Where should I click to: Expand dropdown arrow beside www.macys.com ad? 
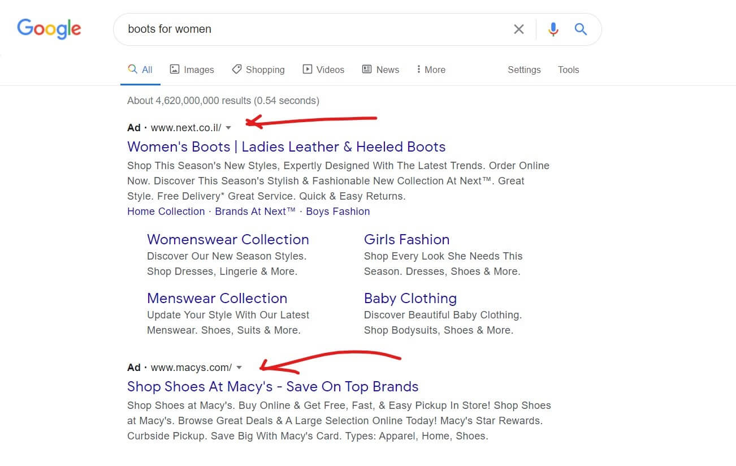coord(239,368)
